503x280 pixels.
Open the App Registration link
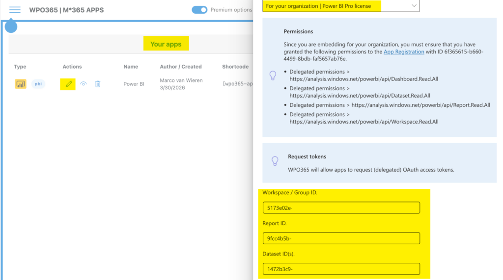404,51
